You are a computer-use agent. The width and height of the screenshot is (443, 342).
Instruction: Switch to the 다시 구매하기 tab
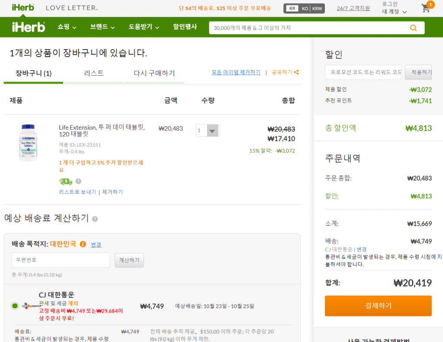(154, 74)
